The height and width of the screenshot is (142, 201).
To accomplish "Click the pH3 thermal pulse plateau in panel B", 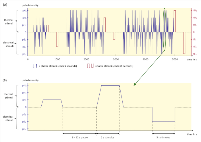I will click(110, 85).
